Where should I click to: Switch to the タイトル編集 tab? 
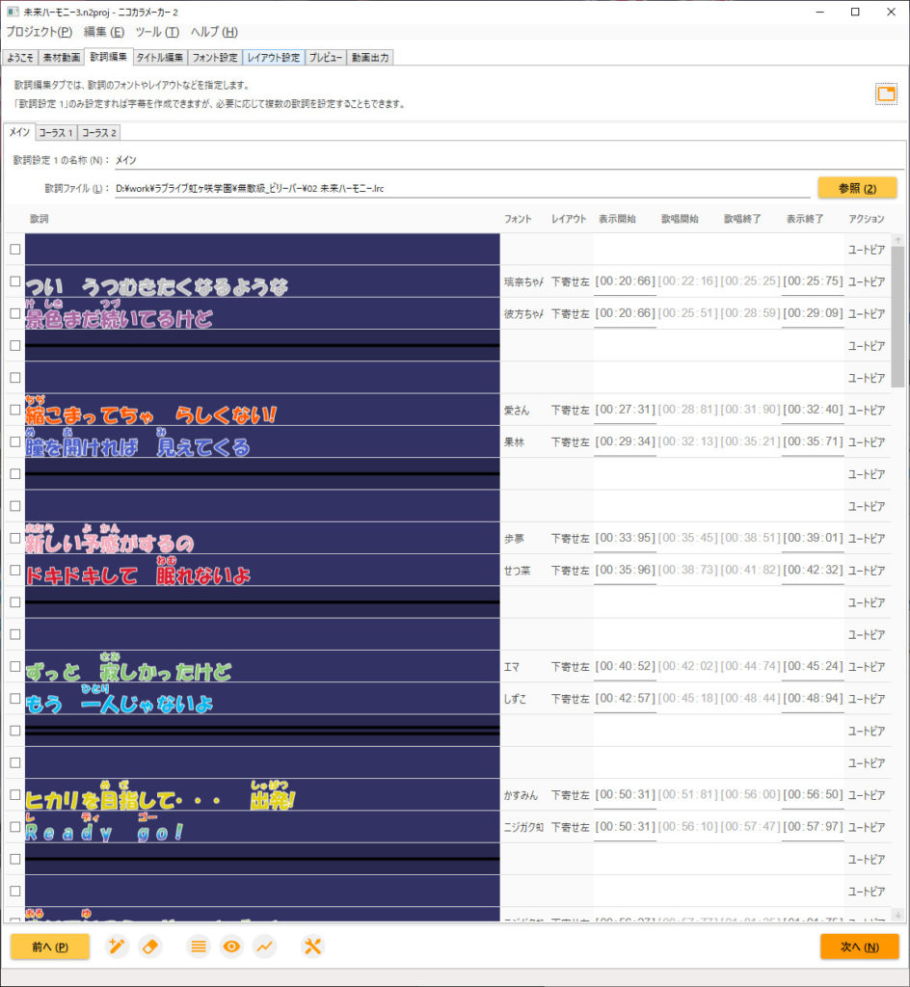pyautogui.click(x=160, y=57)
